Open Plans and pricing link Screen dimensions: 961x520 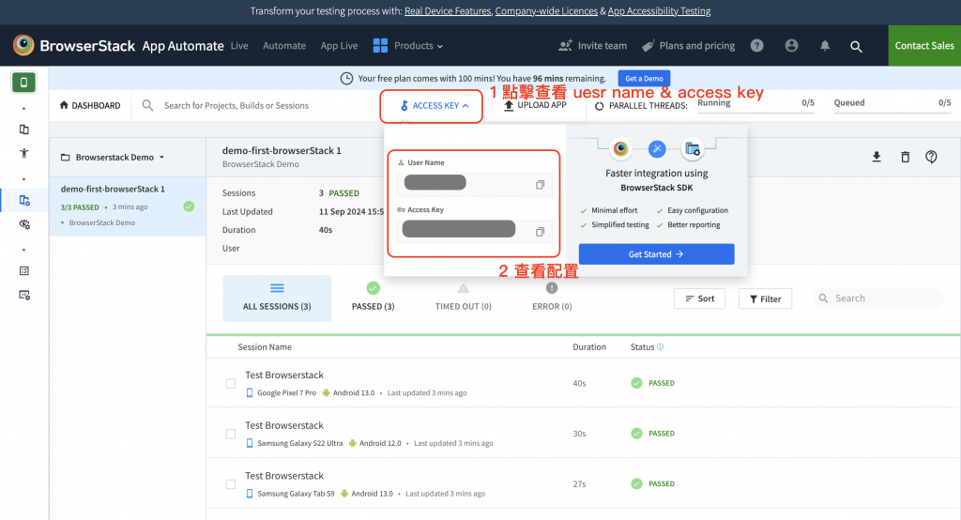(x=688, y=45)
